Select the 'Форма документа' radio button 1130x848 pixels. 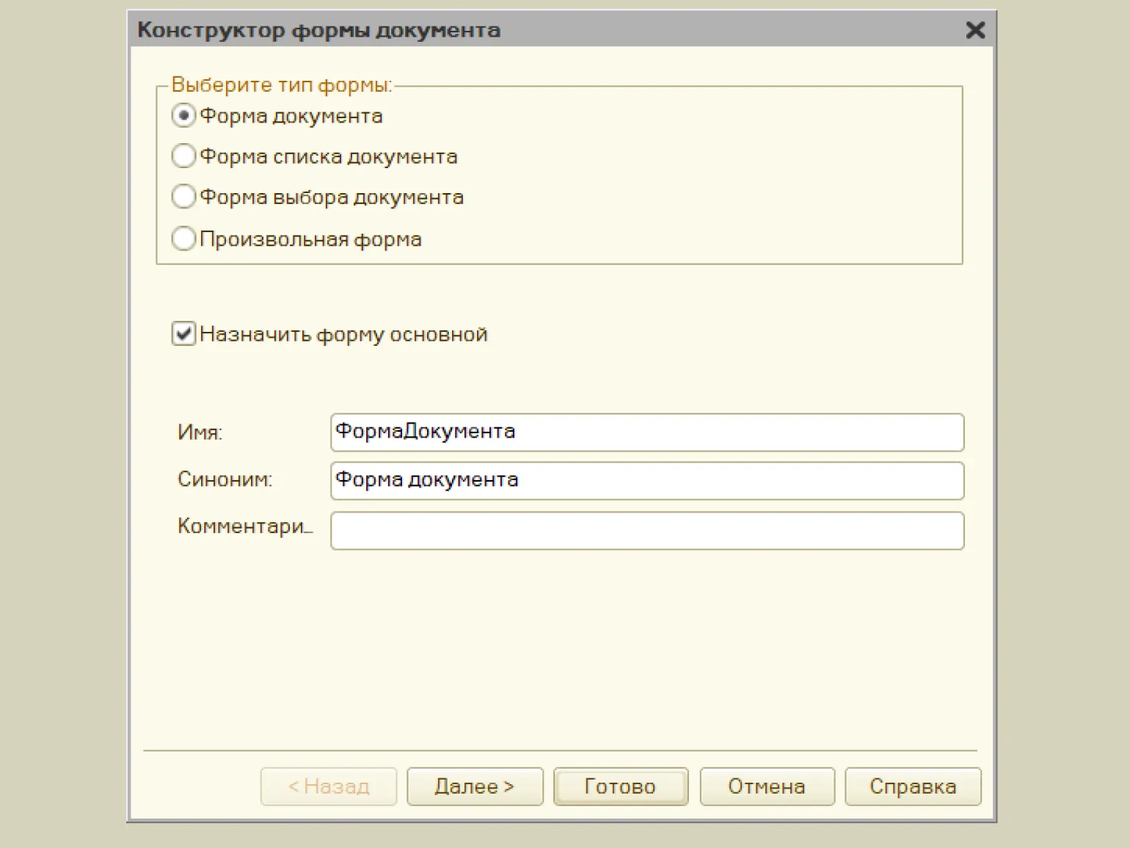pos(183,116)
